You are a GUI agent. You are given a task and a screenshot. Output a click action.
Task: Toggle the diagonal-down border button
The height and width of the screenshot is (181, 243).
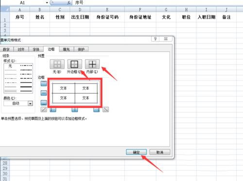(x=105, y=110)
